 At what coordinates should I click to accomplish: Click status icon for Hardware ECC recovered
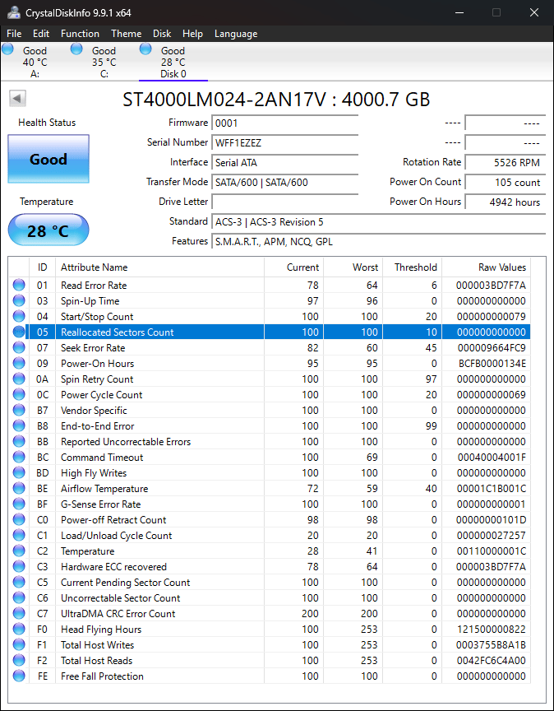(x=19, y=567)
